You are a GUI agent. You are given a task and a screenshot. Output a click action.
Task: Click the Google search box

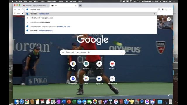pos(93,52)
